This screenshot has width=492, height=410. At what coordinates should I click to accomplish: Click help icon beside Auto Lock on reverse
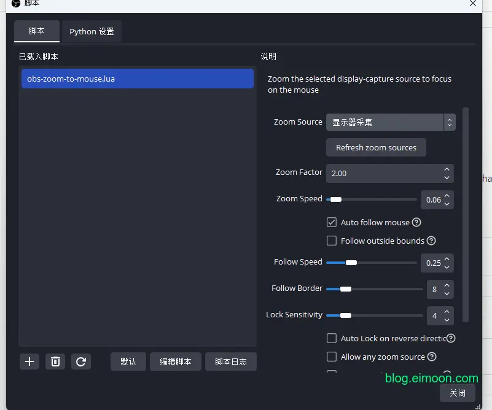point(451,338)
